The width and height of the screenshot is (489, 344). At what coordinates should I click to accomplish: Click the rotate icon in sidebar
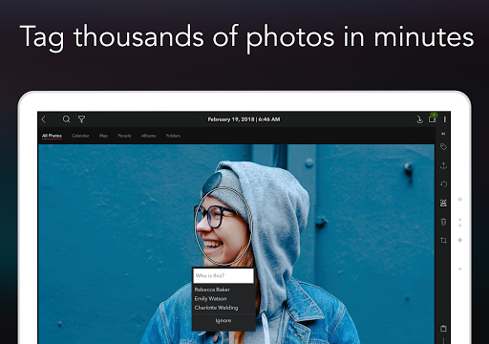[443, 184]
